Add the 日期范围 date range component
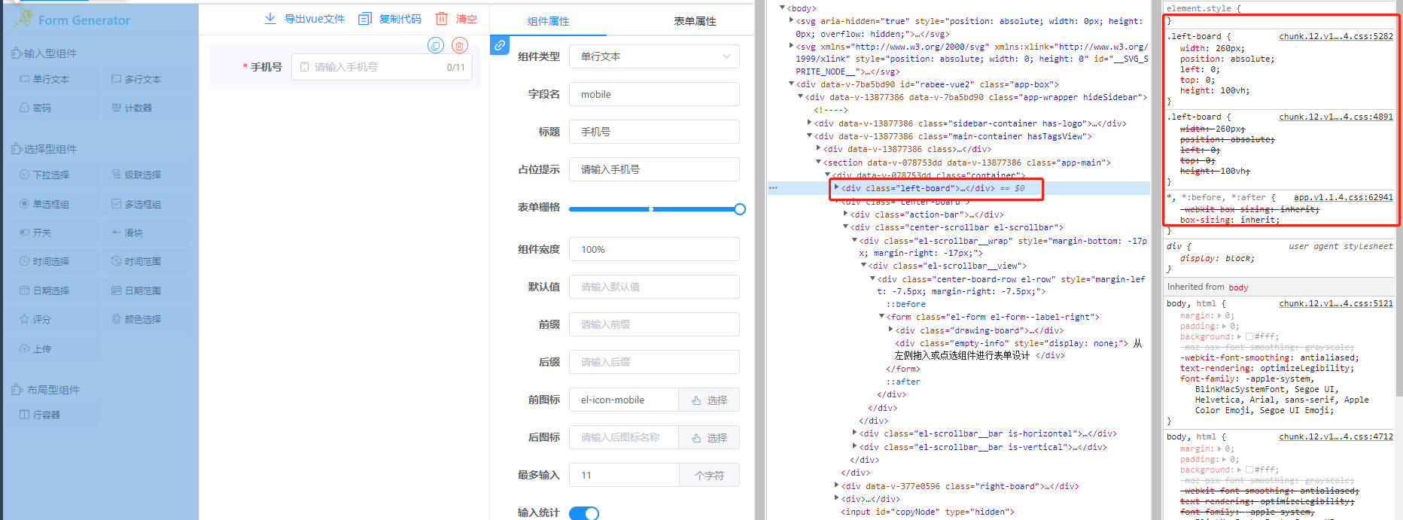1403x520 pixels. (145, 290)
